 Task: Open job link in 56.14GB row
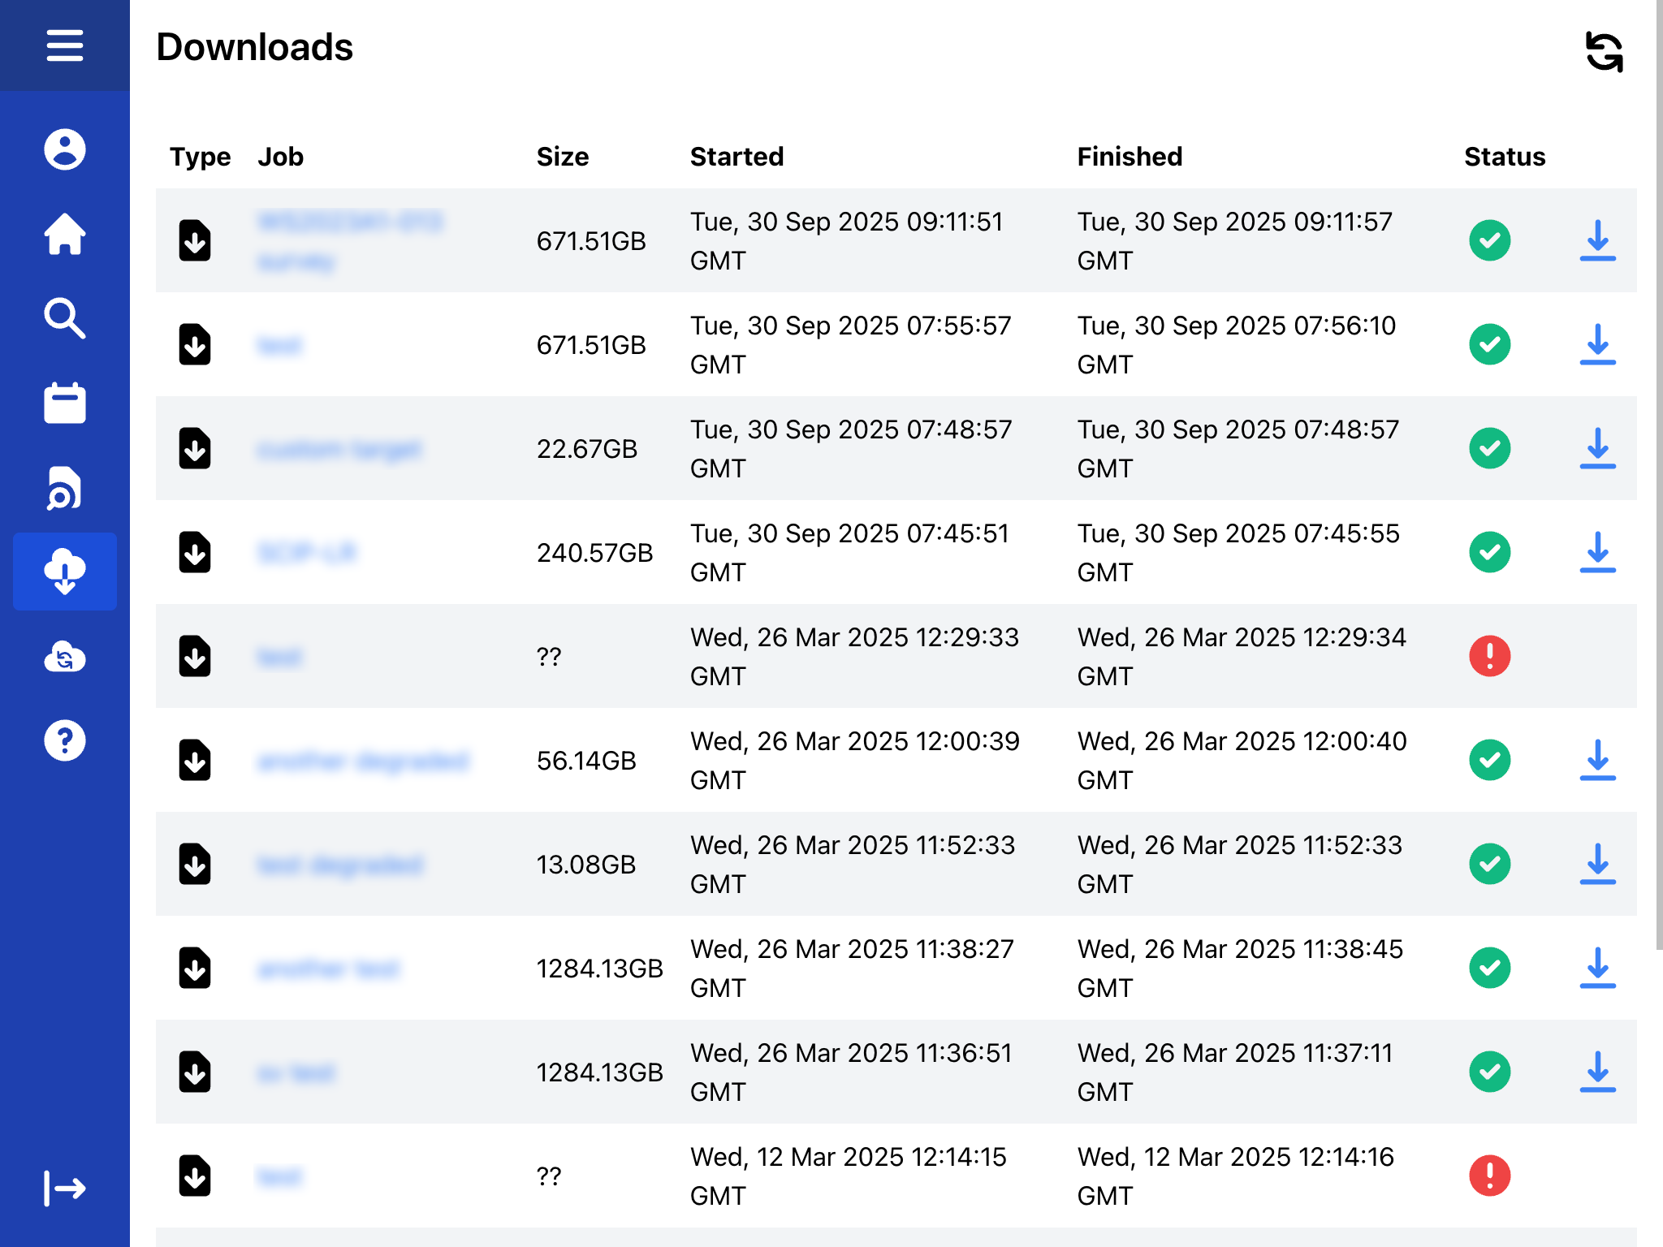pos(363,761)
